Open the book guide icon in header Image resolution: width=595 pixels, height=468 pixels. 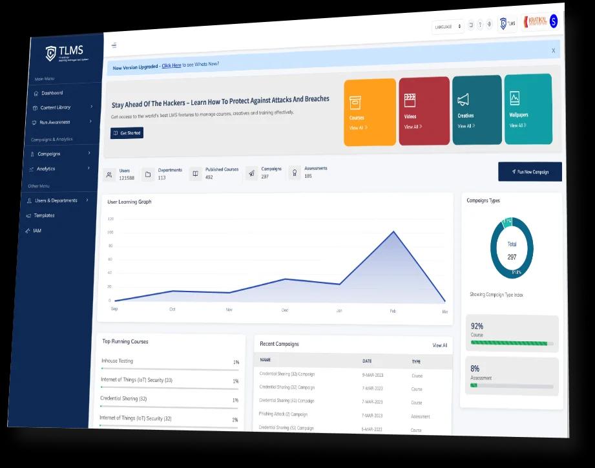(471, 25)
